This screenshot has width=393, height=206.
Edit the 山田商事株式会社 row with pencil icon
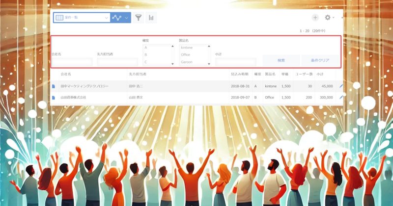pyautogui.click(x=341, y=98)
